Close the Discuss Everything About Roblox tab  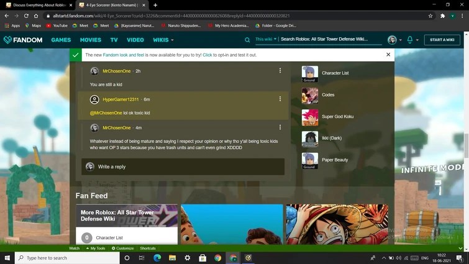click(71, 5)
